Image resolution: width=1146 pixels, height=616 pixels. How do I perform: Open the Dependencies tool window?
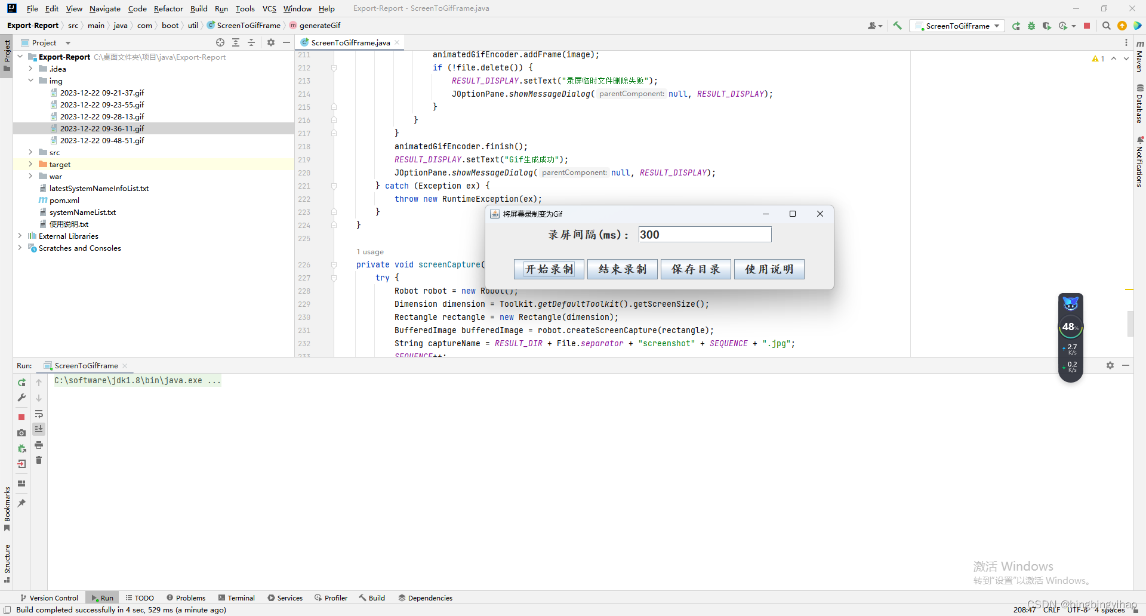(426, 597)
